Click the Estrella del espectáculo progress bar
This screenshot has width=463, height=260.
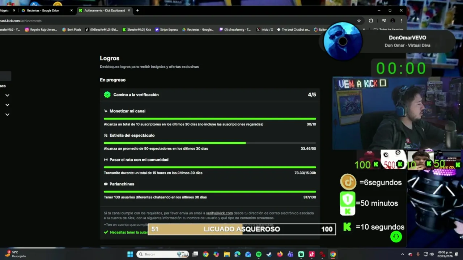point(210,143)
